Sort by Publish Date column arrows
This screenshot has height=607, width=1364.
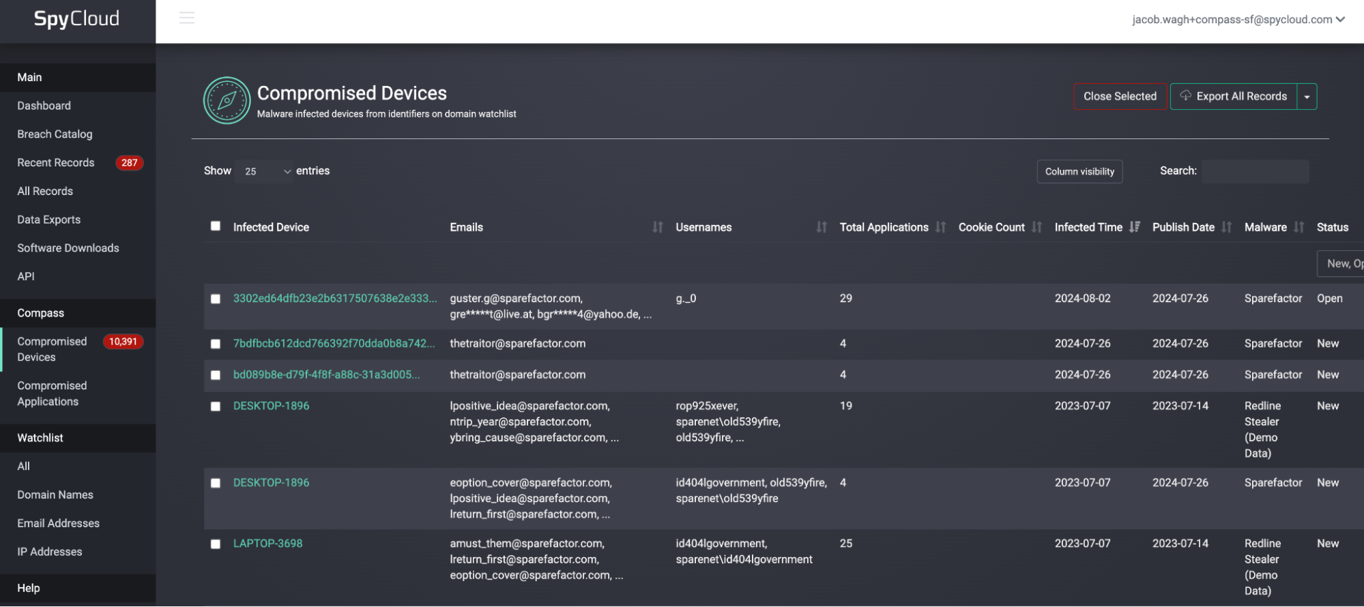(x=1227, y=227)
